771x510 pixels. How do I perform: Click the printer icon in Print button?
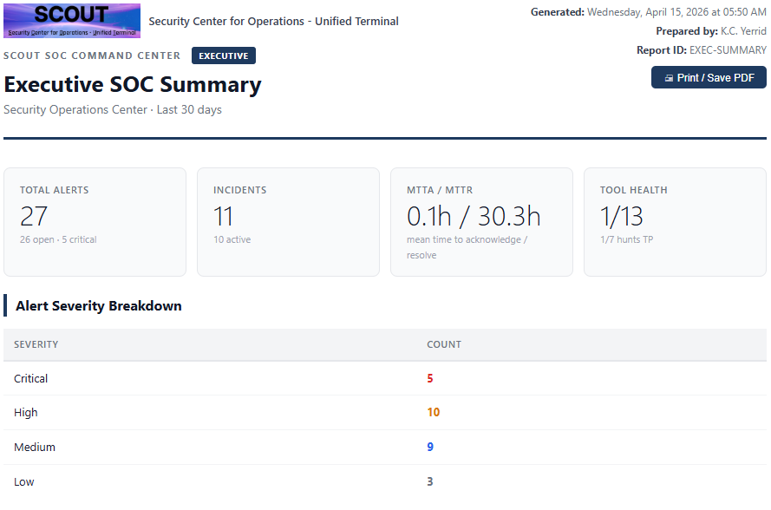(x=669, y=78)
